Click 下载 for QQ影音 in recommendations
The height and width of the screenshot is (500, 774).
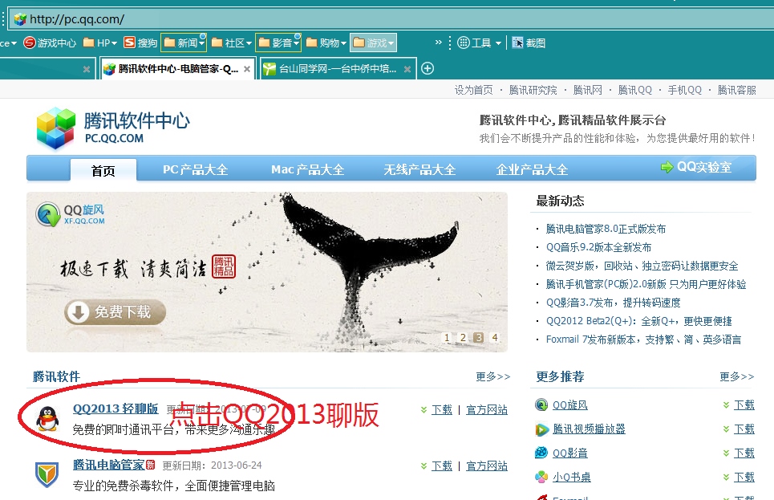tap(744, 453)
